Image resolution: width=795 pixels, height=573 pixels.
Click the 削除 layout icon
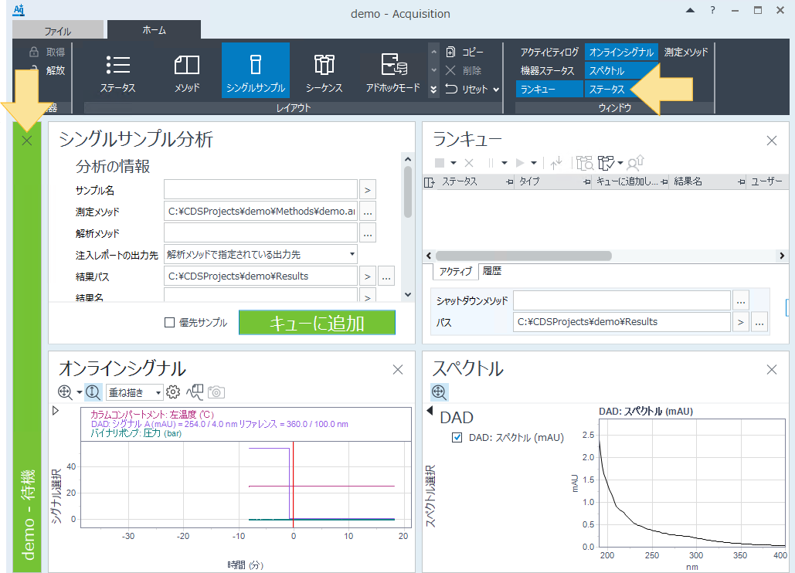[x=450, y=70]
